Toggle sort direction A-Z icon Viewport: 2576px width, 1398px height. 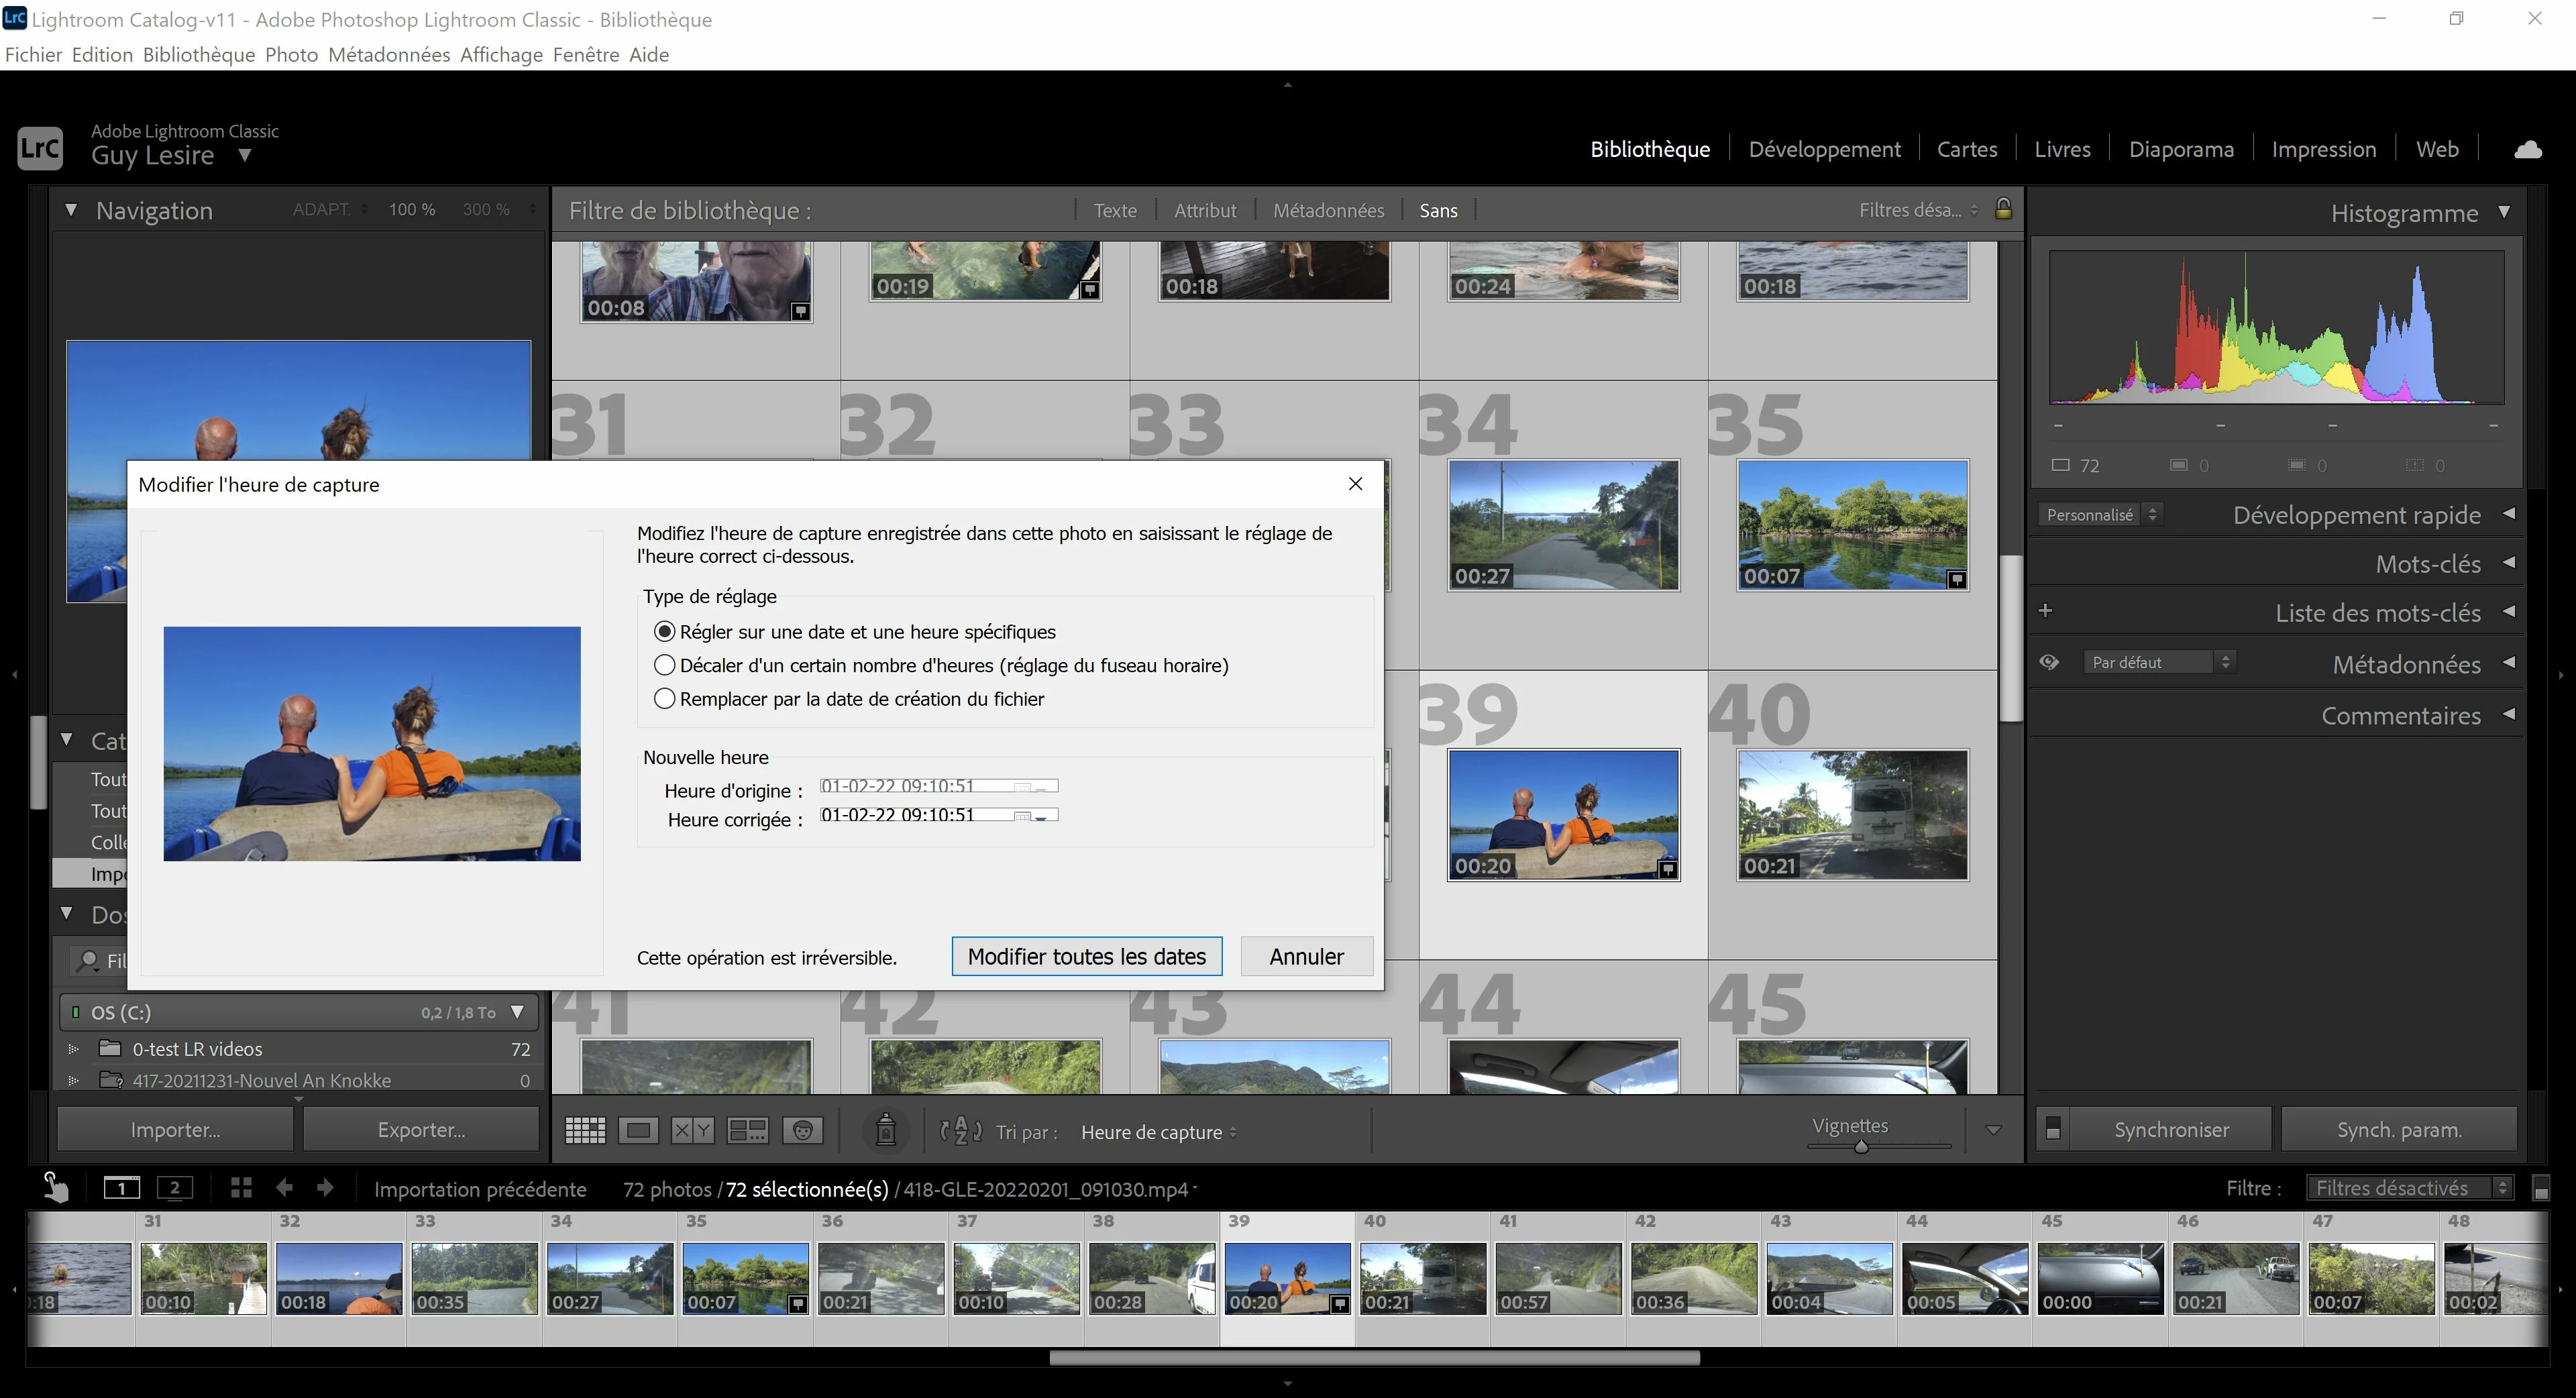click(x=961, y=1131)
